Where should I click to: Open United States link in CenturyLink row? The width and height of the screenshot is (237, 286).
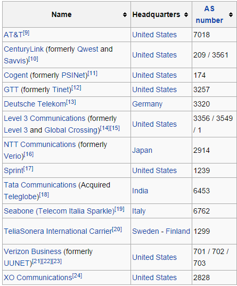pos(154,55)
